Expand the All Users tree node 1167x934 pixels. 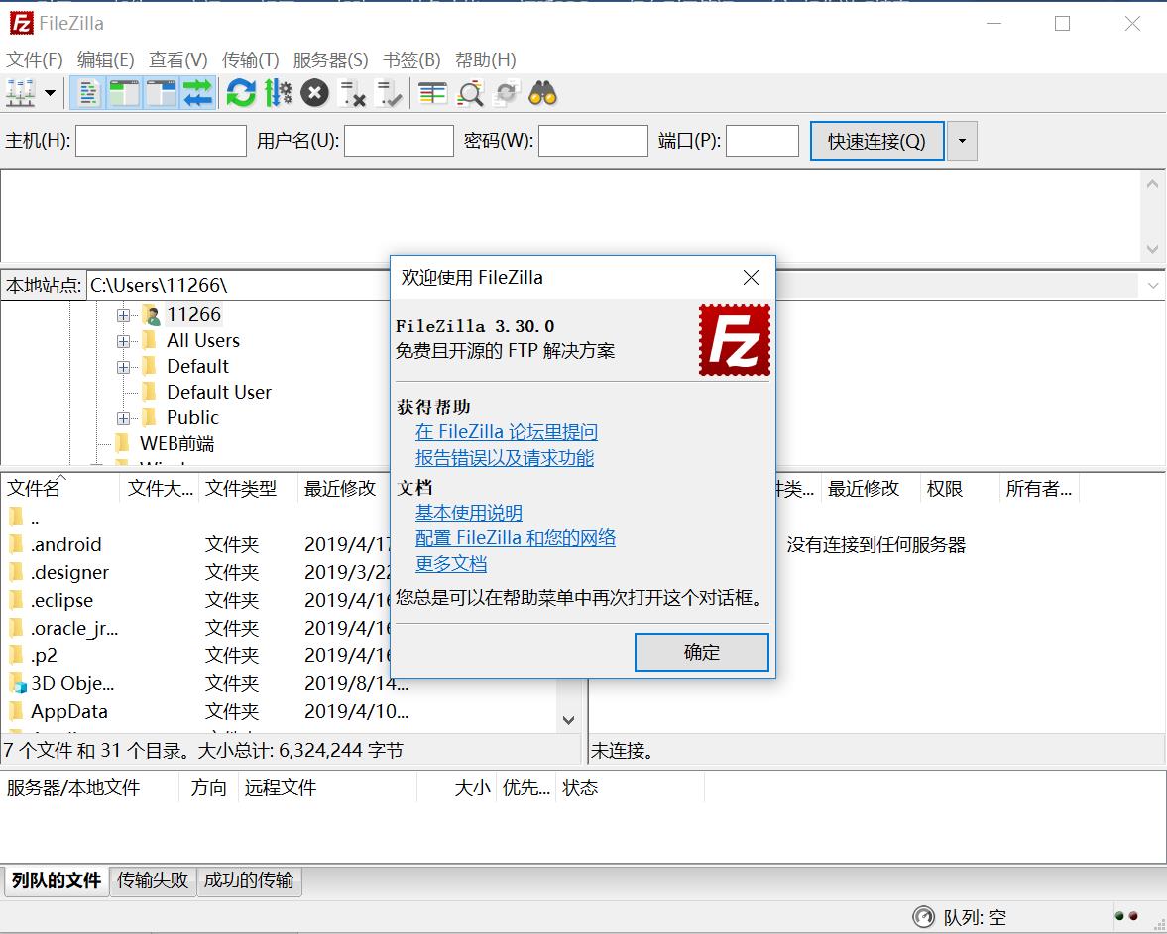tap(124, 342)
